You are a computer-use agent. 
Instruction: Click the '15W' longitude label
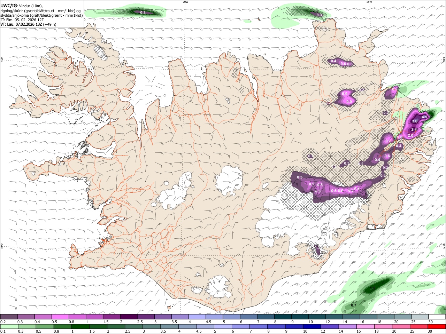pos(369,2)
